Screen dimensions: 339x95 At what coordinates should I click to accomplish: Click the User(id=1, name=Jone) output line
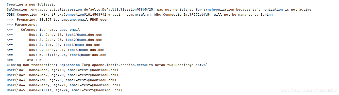pos(63,70)
